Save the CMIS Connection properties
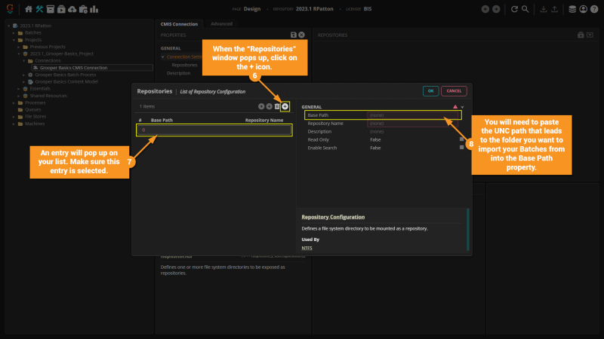 pyautogui.click(x=294, y=35)
